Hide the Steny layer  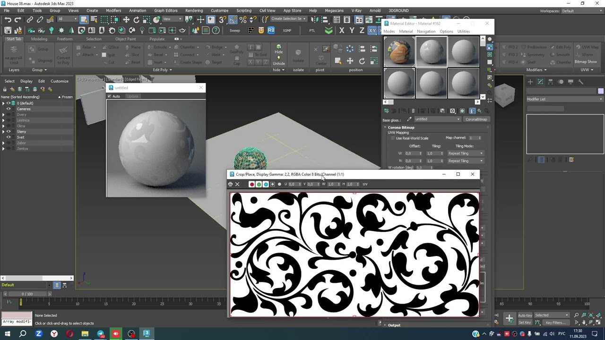(x=9, y=132)
